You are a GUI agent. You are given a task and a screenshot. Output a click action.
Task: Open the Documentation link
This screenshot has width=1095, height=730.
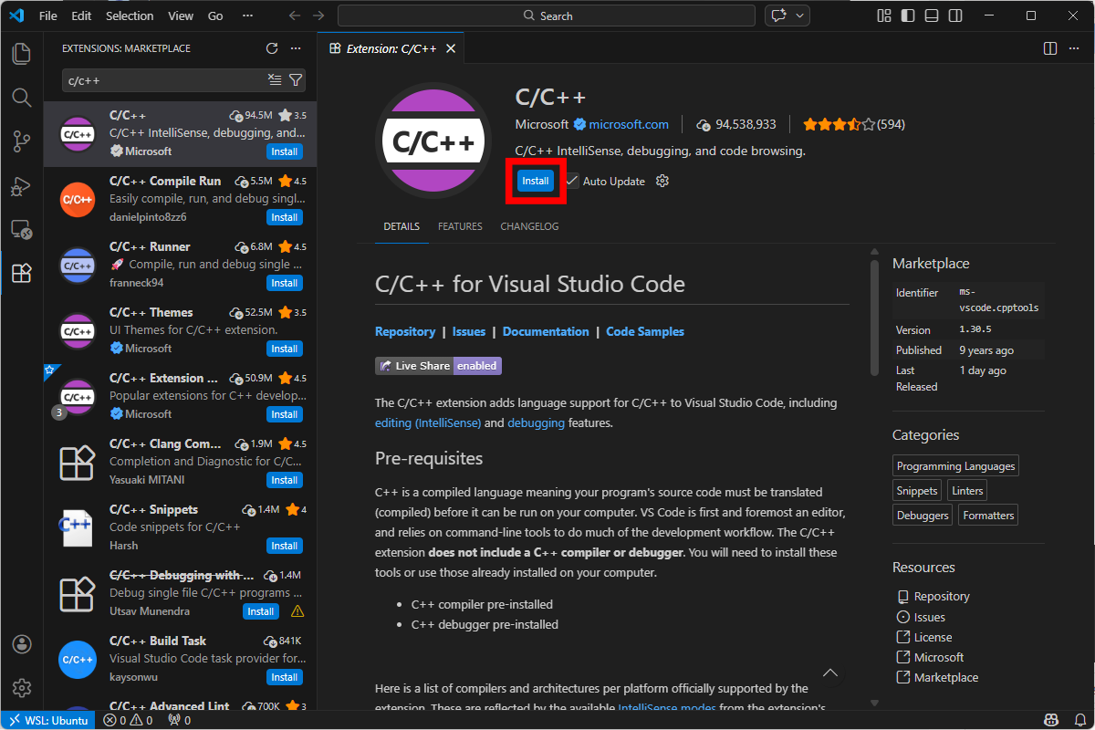[546, 330]
